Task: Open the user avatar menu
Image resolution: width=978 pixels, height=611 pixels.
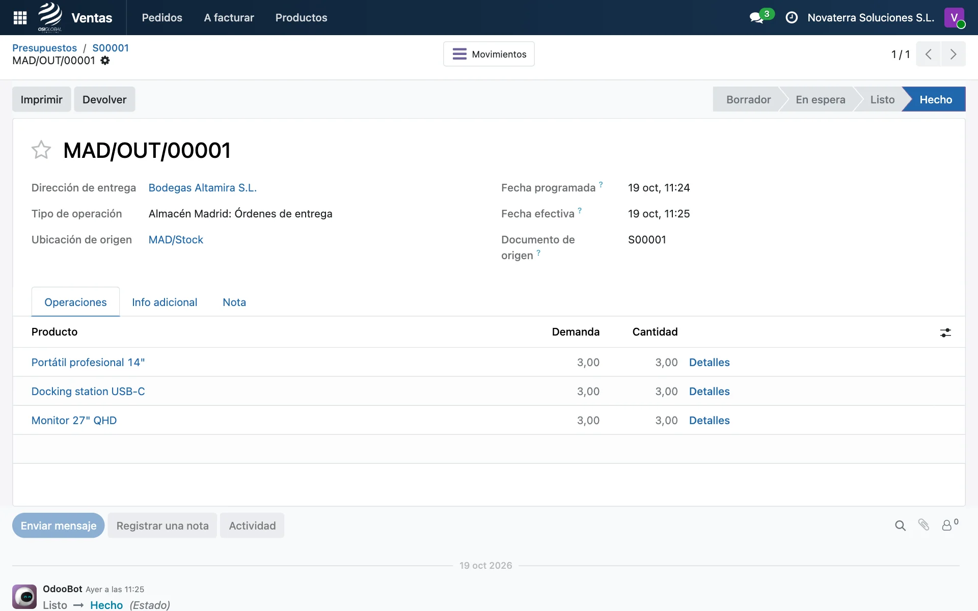Action: pyautogui.click(x=954, y=18)
